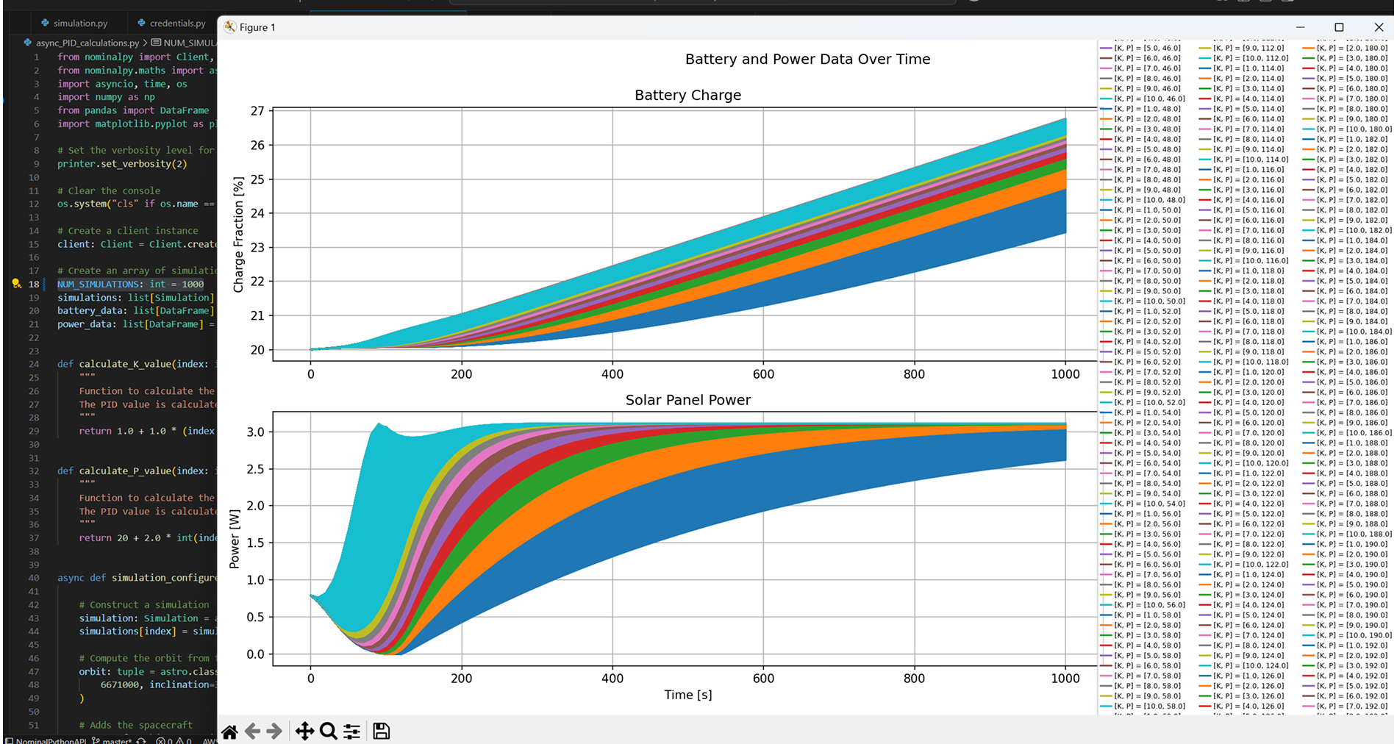Screen dimensions: 1397x744
Task: Open the Configure subplots sliders tool
Action: [352, 732]
